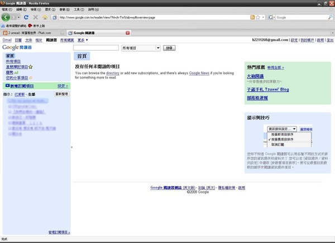Screen dimensions: 335x243
Task: Click the address bar URL field
Action: click(x=154, y=17)
